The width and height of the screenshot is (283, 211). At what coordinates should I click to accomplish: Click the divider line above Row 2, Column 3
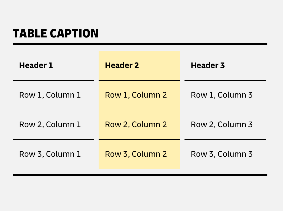click(x=225, y=110)
